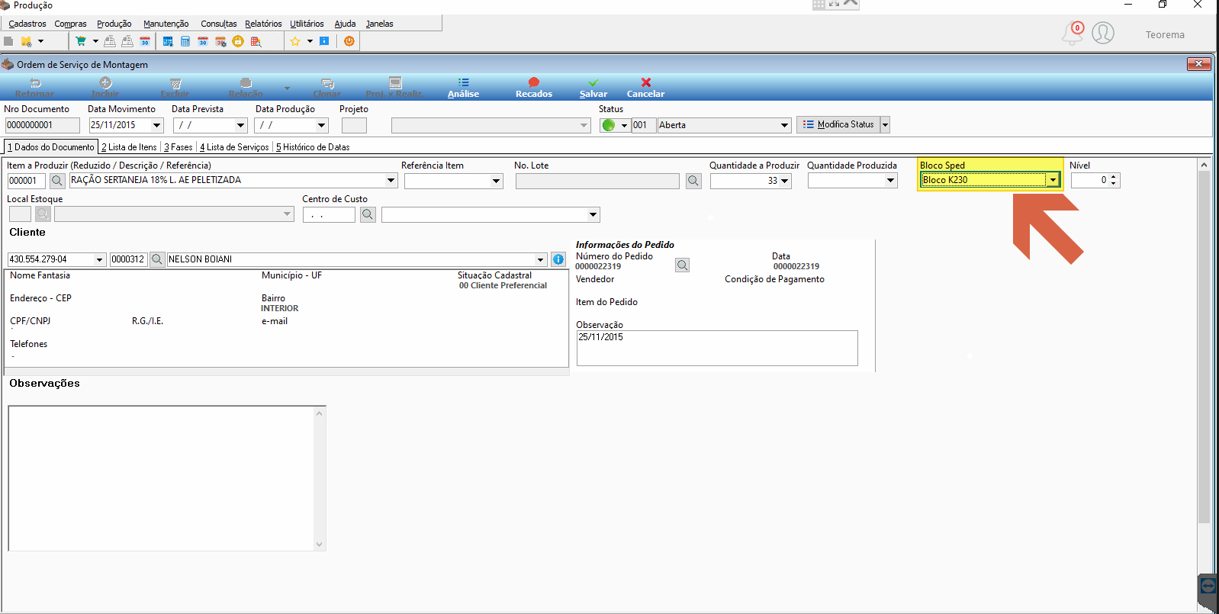Click the orange padlock toolbar icon
1219x614 pixels.
click(x=238, y=41)
